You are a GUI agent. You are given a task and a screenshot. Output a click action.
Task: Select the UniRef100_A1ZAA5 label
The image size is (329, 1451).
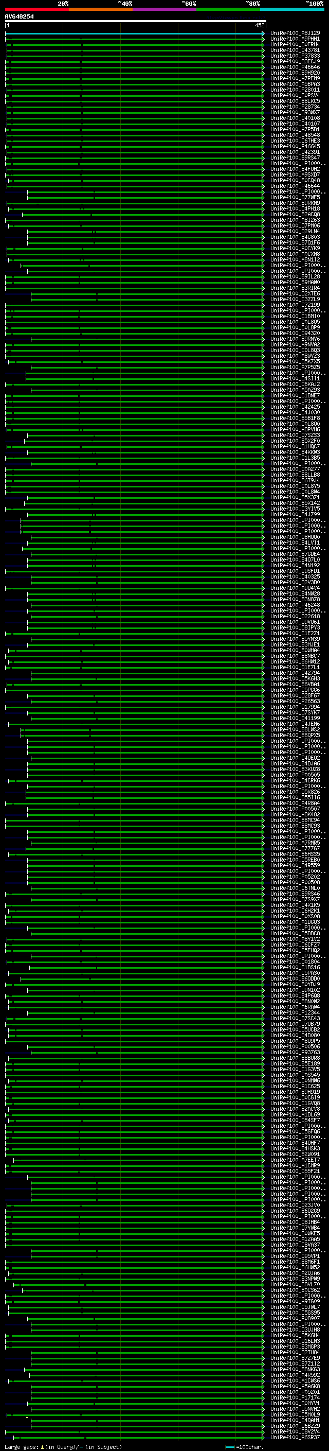tap(295, 1238)
